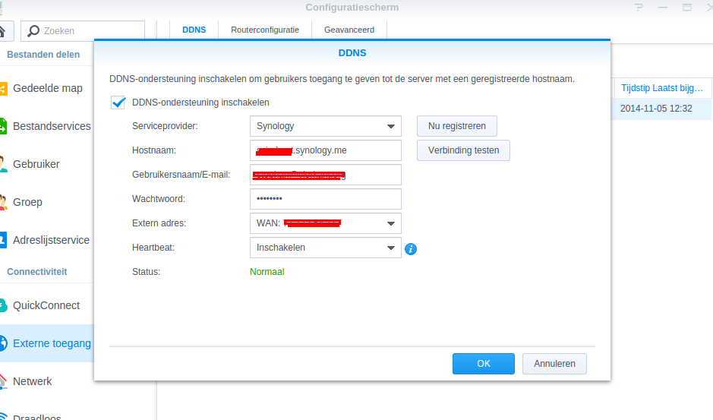Switch to Geavanceerd tab
Screen dimensions: 713x420
click(x=349, y=30)
